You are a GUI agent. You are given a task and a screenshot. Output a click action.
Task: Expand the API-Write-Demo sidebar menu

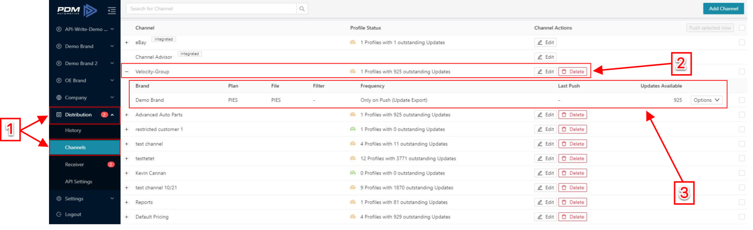tap(85, 29)
